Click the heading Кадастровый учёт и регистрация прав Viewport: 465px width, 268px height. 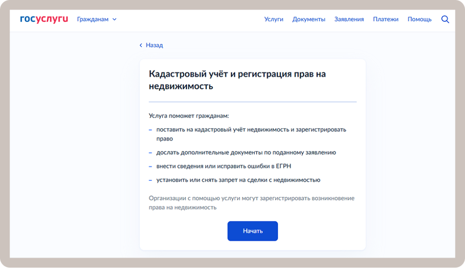point(237,80)
